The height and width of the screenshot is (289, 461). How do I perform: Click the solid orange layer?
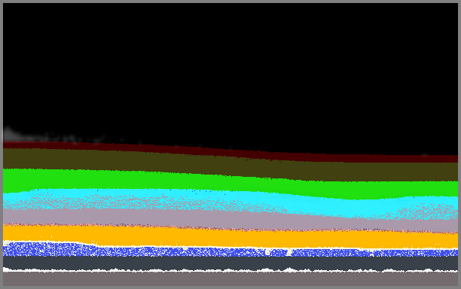coord(230,237)
